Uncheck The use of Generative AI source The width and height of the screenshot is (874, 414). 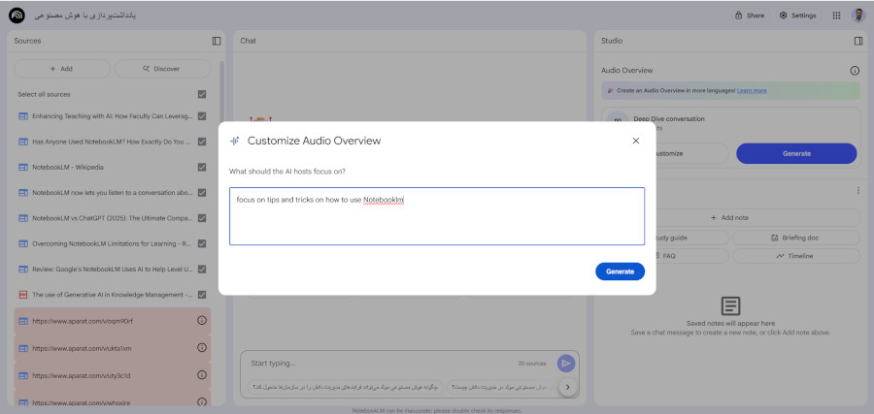tap(202, 295)
